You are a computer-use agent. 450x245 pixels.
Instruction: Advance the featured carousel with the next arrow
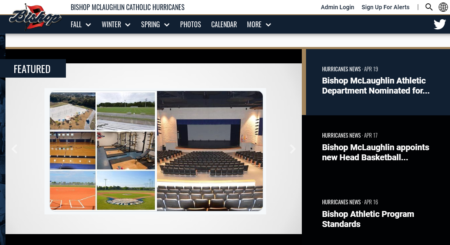point(293,149)
